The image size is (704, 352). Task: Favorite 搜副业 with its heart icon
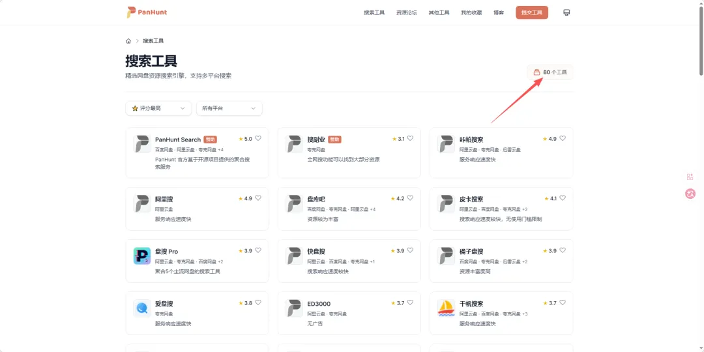[411, 138]
